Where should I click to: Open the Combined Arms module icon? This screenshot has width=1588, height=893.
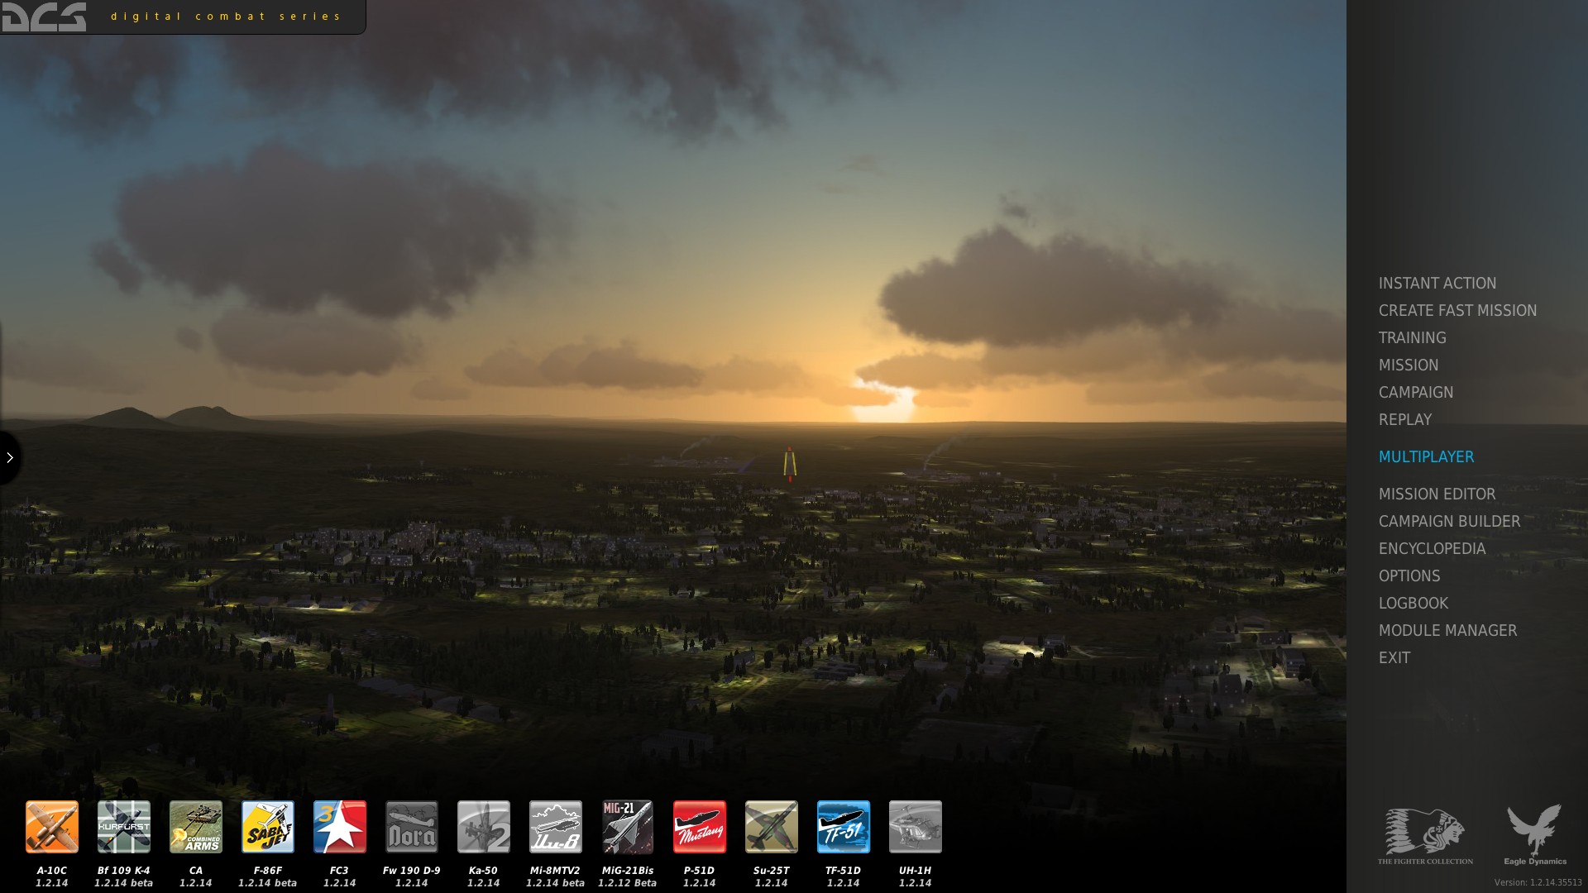click(195, 826)
